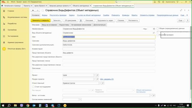Open Результаты проверки navigation link

click(x=58, y=15)
